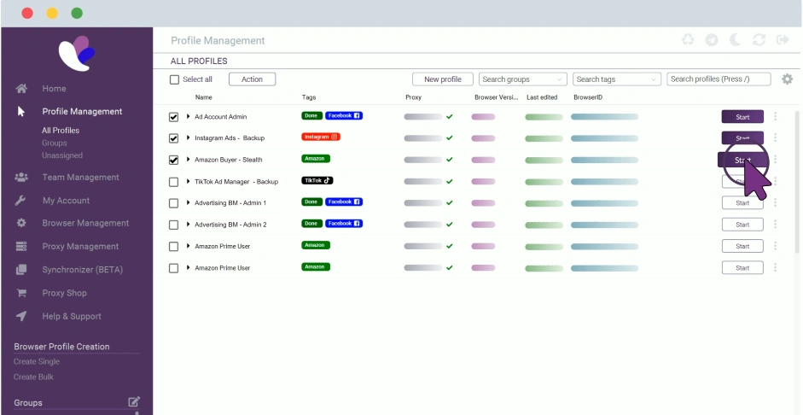Screen dimensions: 803x415
Task: Open table settings gear icon
Action: (787, 79)
